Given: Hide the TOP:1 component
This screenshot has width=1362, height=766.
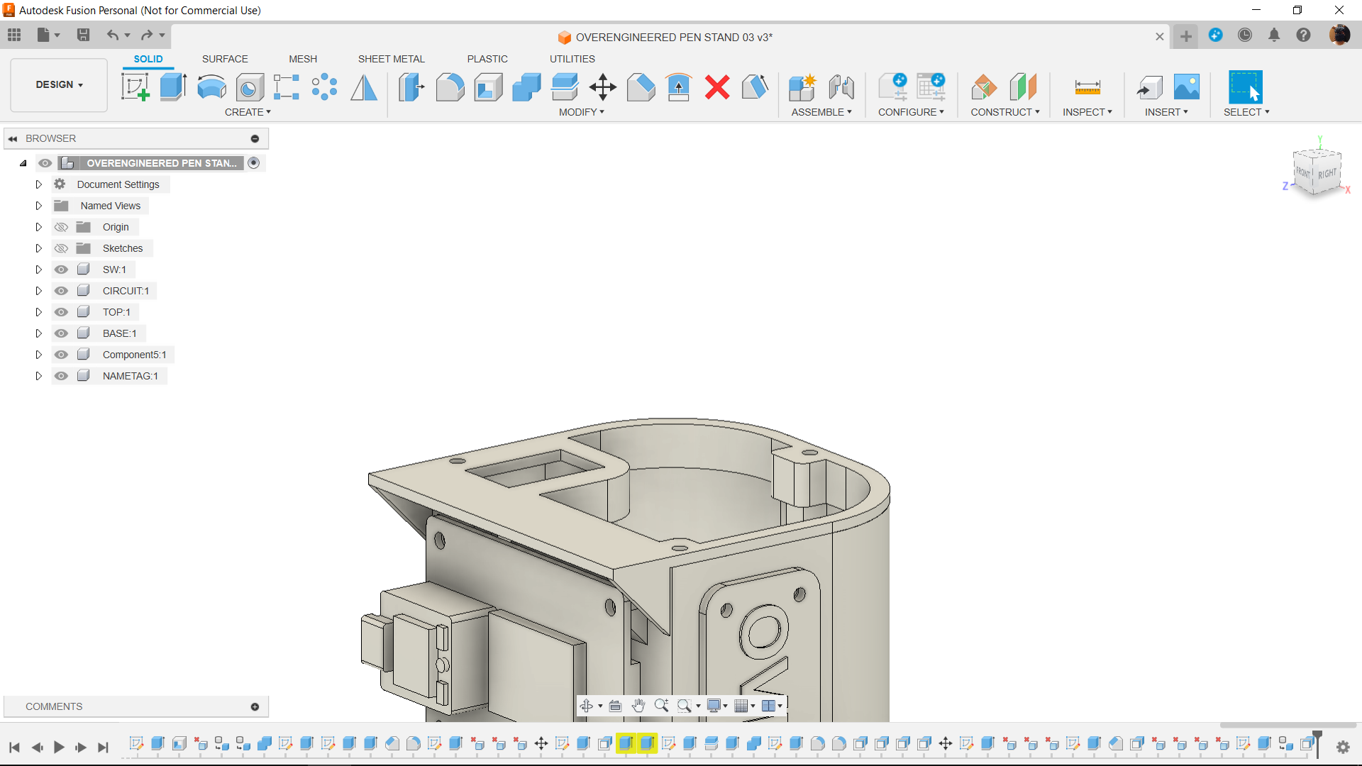Looking at the screenshot, I should tap(62, 312).
